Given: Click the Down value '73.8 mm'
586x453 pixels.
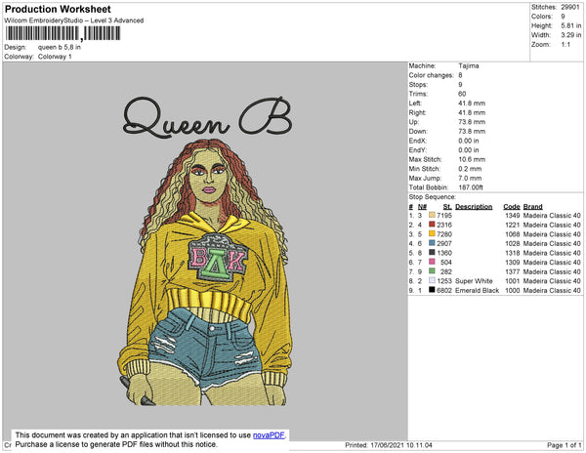Looking at the screenshot, I should coord(472,132).
